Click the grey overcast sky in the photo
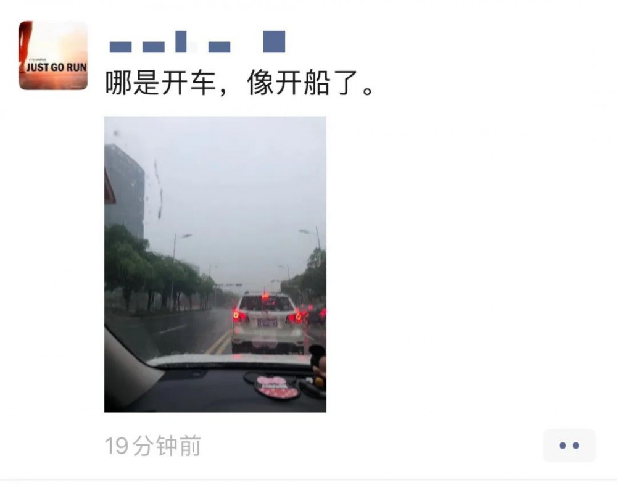This screenshot has width=617, height=485. (236, 177)
